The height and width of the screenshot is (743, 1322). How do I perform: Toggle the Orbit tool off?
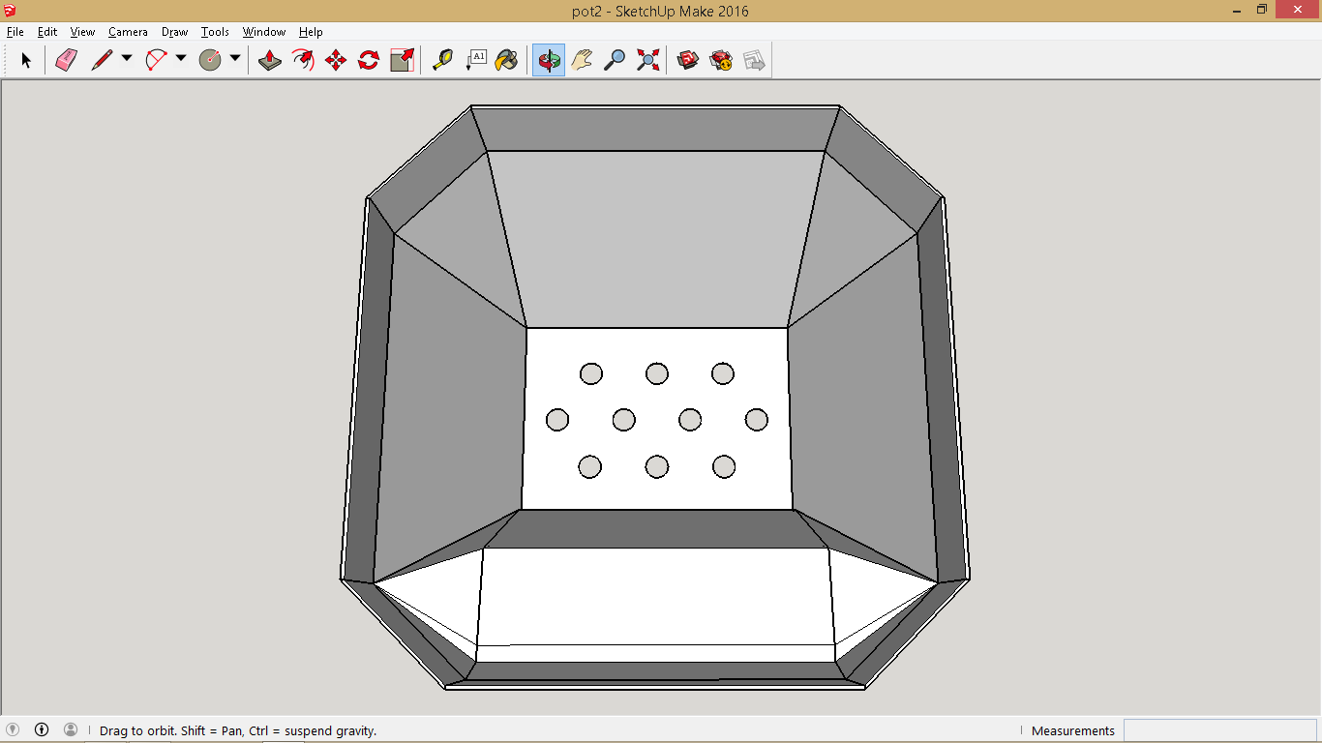547,59
